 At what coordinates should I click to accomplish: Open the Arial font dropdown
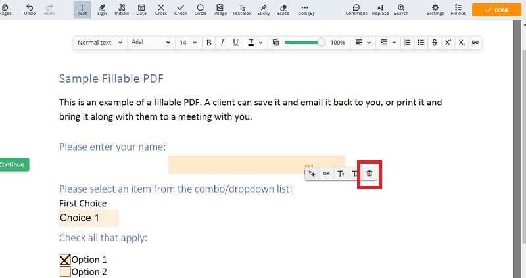click(151, 43)
